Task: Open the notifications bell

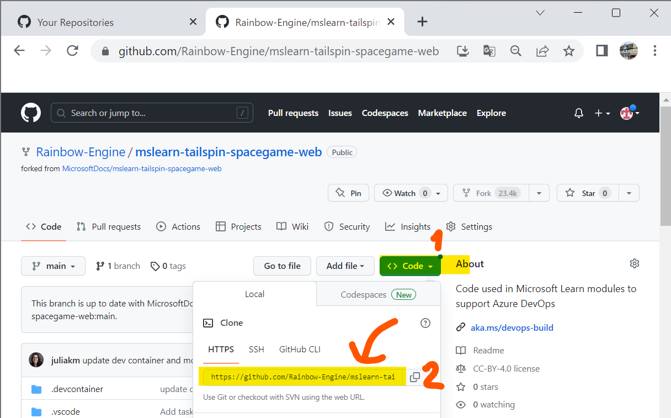Action: pyautogui.click(x=579, y=113)
